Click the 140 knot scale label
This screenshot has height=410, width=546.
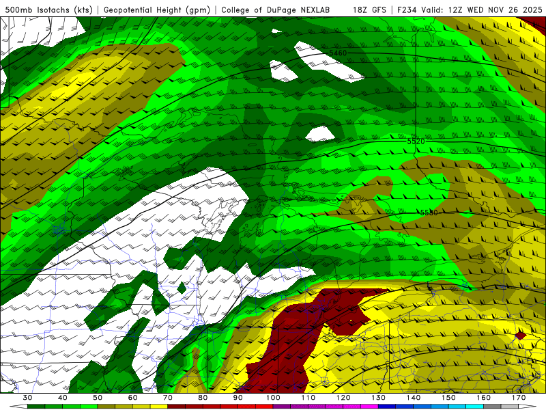[x=414, y=398]
